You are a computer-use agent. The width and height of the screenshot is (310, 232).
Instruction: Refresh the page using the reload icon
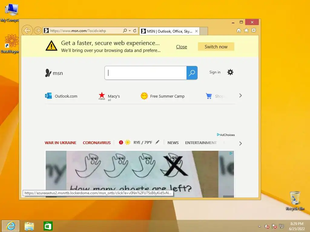point(135,31)
